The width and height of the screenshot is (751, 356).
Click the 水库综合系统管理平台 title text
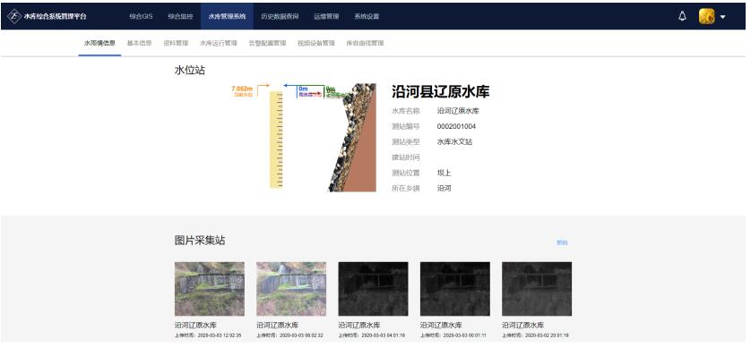(x=56, y=16)
